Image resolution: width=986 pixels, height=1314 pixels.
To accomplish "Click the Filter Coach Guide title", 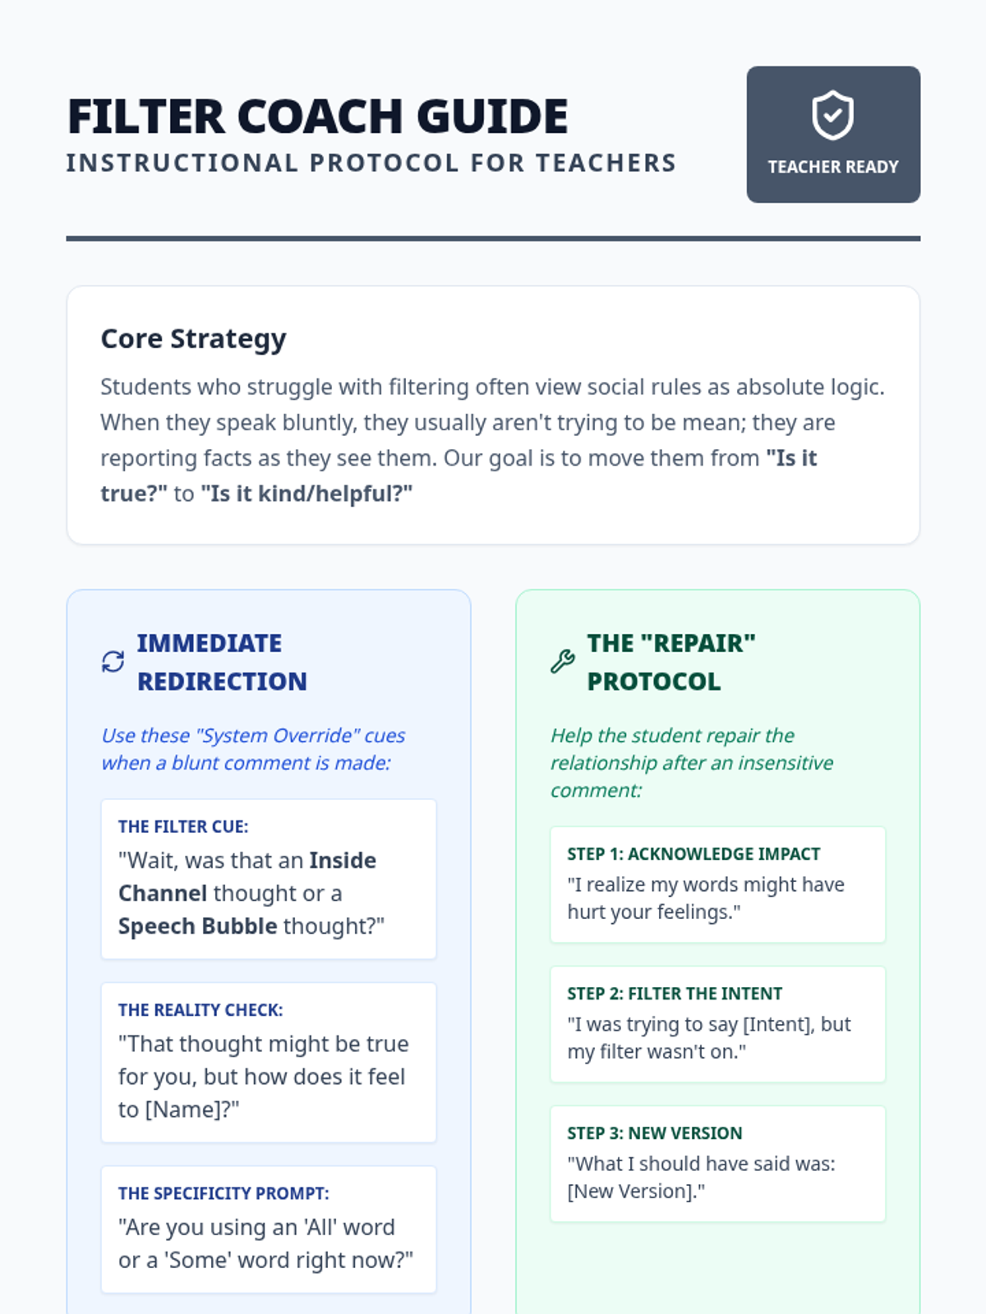I will (x=317, y=117).
